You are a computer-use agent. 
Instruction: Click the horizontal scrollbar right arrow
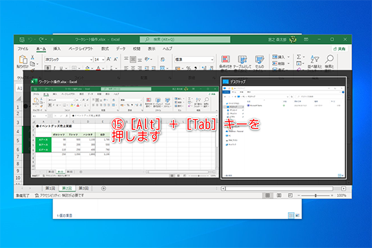[344, 189]
